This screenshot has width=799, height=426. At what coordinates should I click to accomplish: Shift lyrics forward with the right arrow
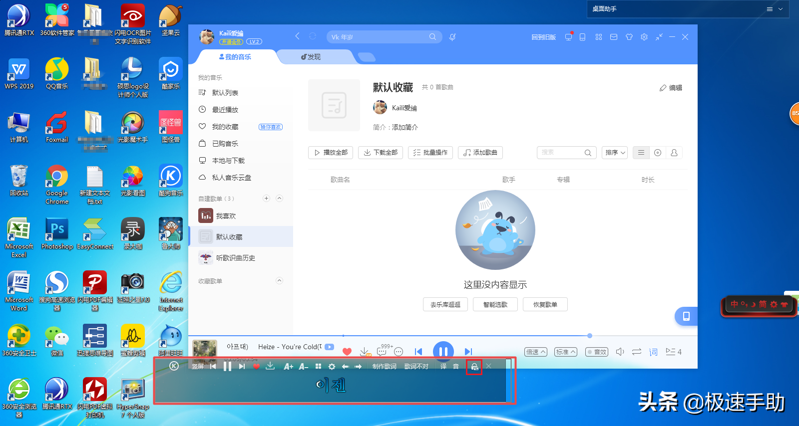(358, 366)
